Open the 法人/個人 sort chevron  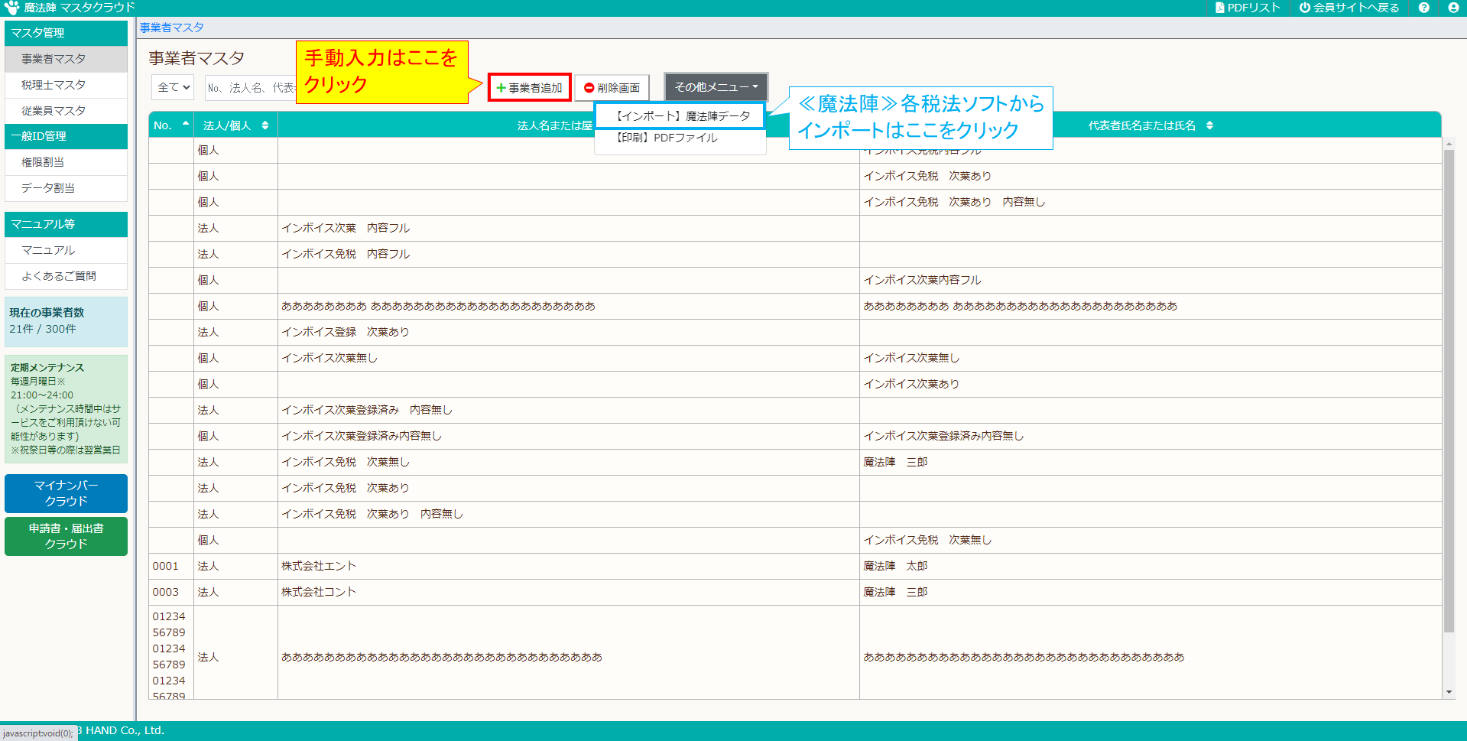click(264, 125)
